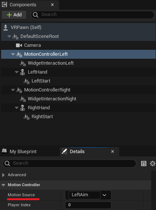Collapse the Motion Controller category
Image resolution: width=156 pixels, height=210 pixels.
pyautogui.click(x=3, y=185)
